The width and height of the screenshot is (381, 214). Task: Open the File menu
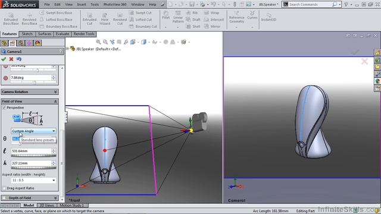click(47, 4)
